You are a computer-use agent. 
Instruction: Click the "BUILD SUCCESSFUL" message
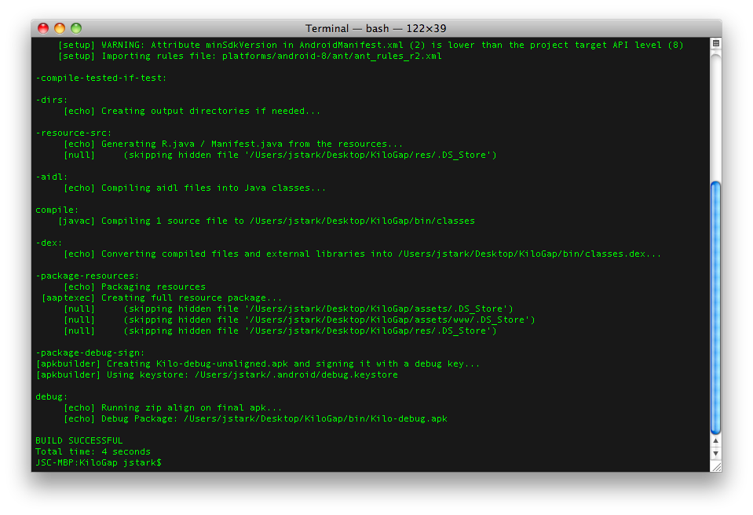[79, 441]
